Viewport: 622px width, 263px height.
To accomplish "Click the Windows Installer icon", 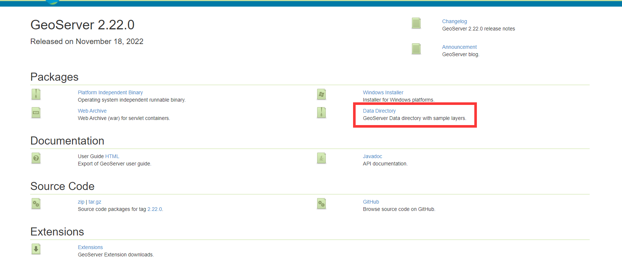I will [x=321, y=94].
